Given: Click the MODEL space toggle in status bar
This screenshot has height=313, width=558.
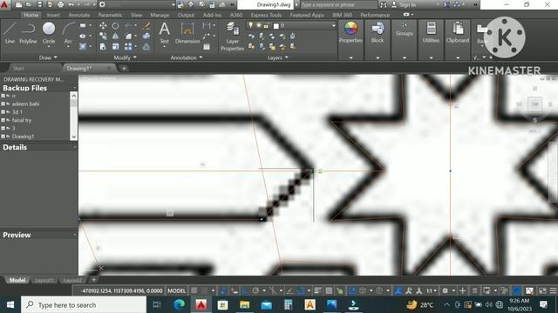Looking at the screenshot, I should (x=176, y=290).
